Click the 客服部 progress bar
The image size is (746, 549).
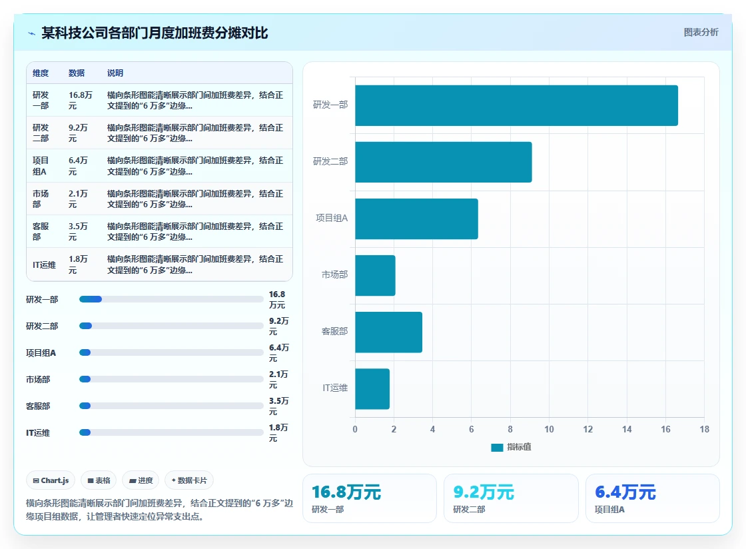click(x=171, y=406)
